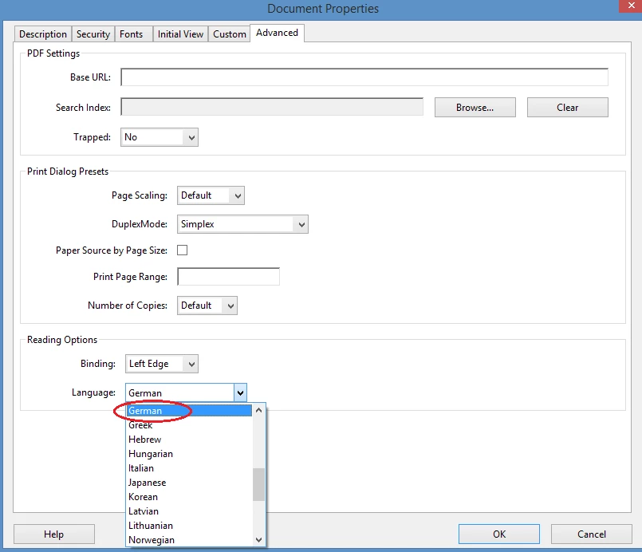The image size is (642, 552).
Task: Switch to the Description tab
Action: (x=43, y=34)
